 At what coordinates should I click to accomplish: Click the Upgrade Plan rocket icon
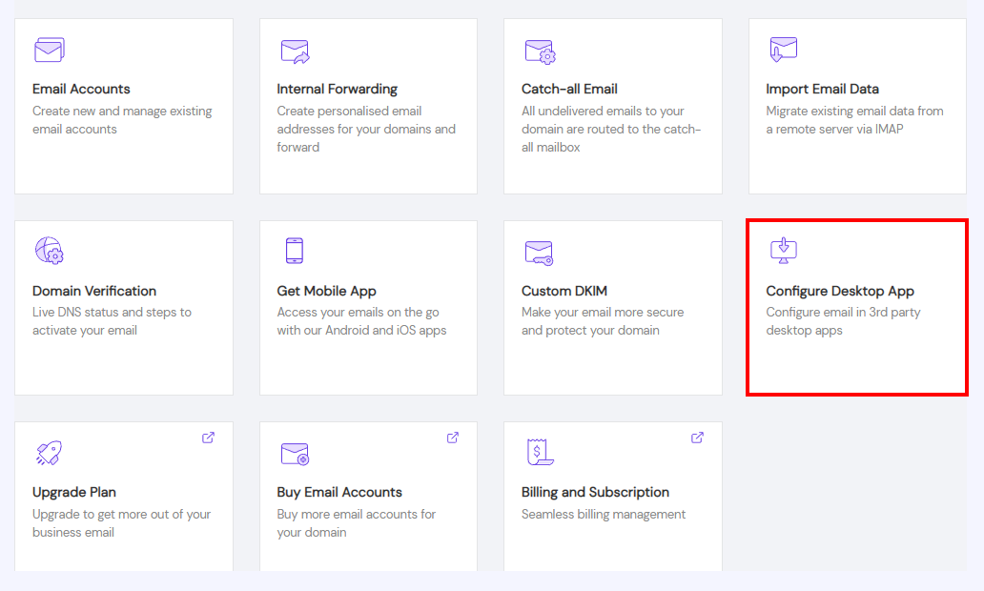point(49,453)
